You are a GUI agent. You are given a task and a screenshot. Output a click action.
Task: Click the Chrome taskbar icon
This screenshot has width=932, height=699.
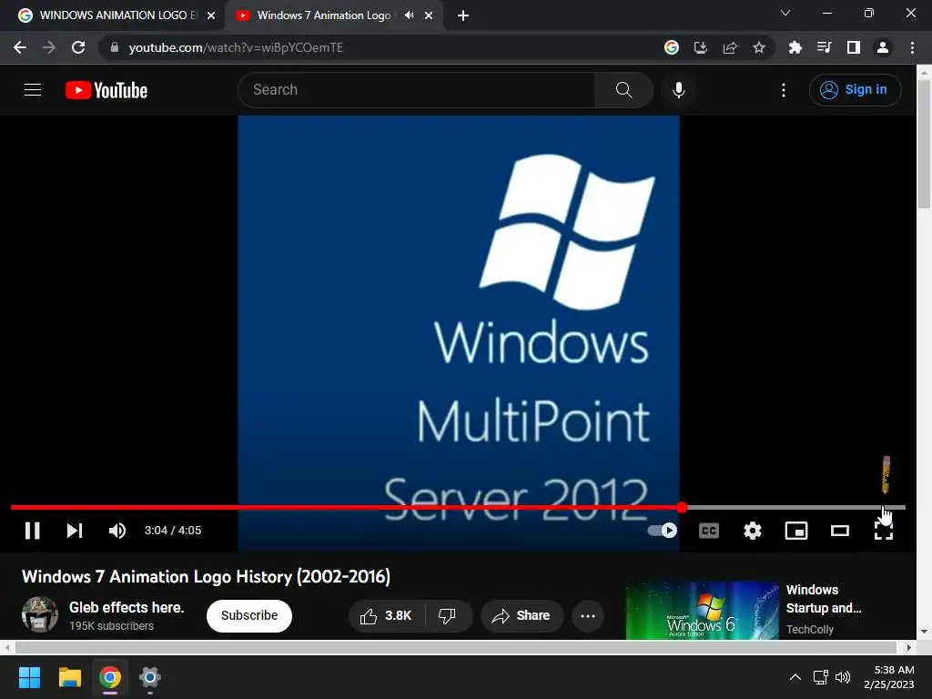110,677
